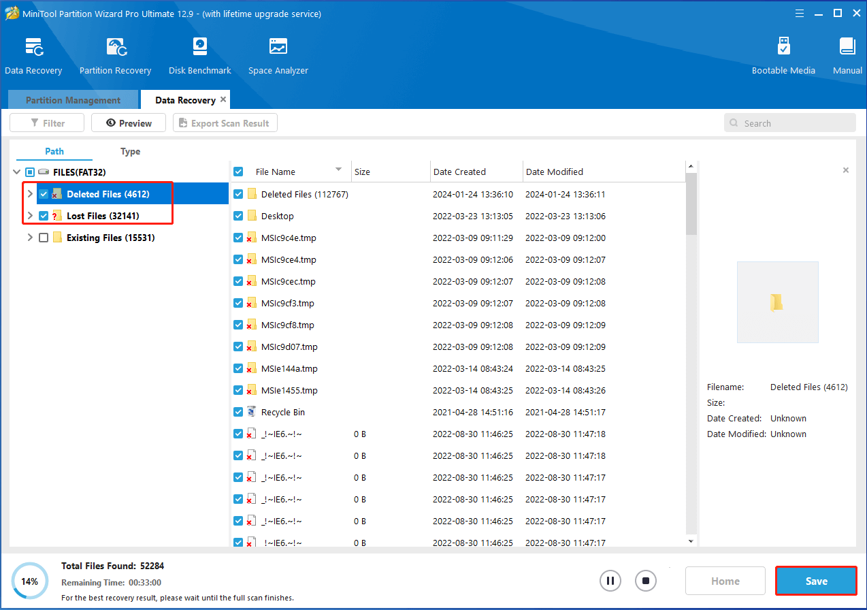Close the Data Recovery tab
867x610 pixels.
223,99
